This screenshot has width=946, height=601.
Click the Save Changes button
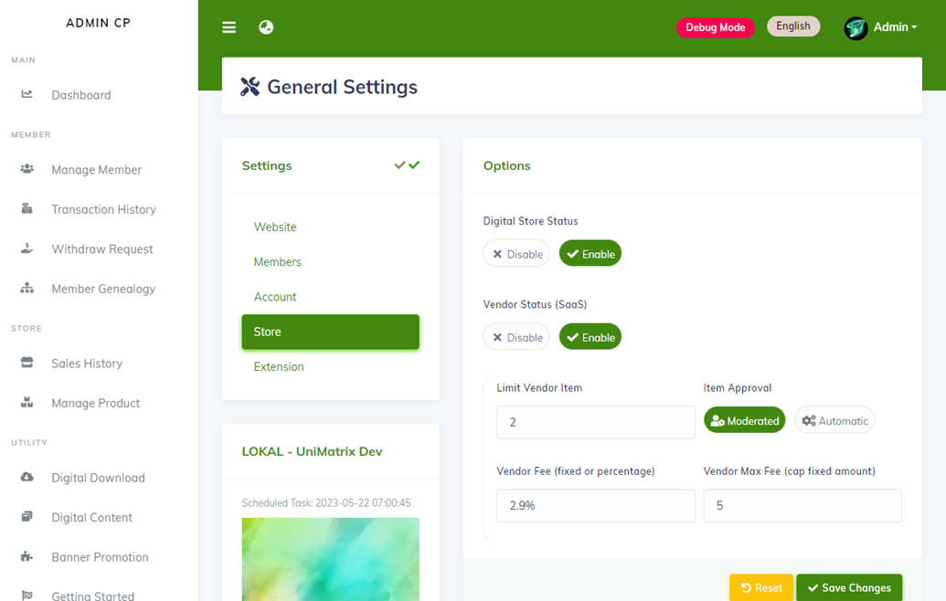click(848, 587)
